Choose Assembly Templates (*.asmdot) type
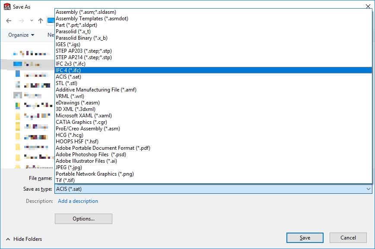 click(213, 19)
